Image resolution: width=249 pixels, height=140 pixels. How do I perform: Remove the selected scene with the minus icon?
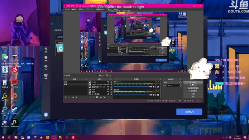[69, 97]
